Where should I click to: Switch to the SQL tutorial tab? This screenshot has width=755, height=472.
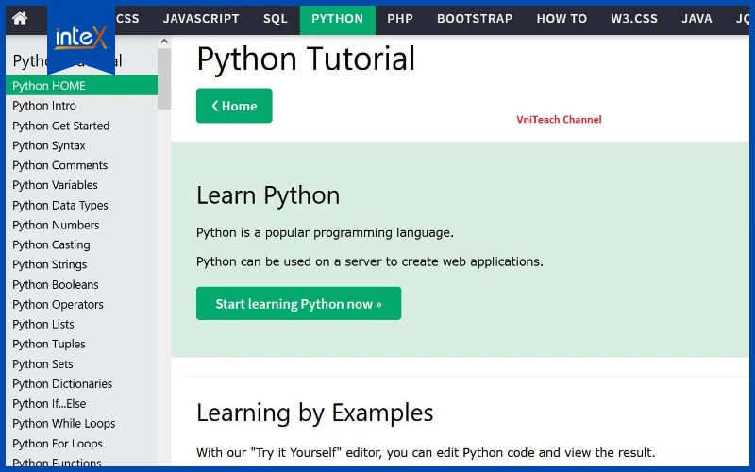tap(276, 19)
